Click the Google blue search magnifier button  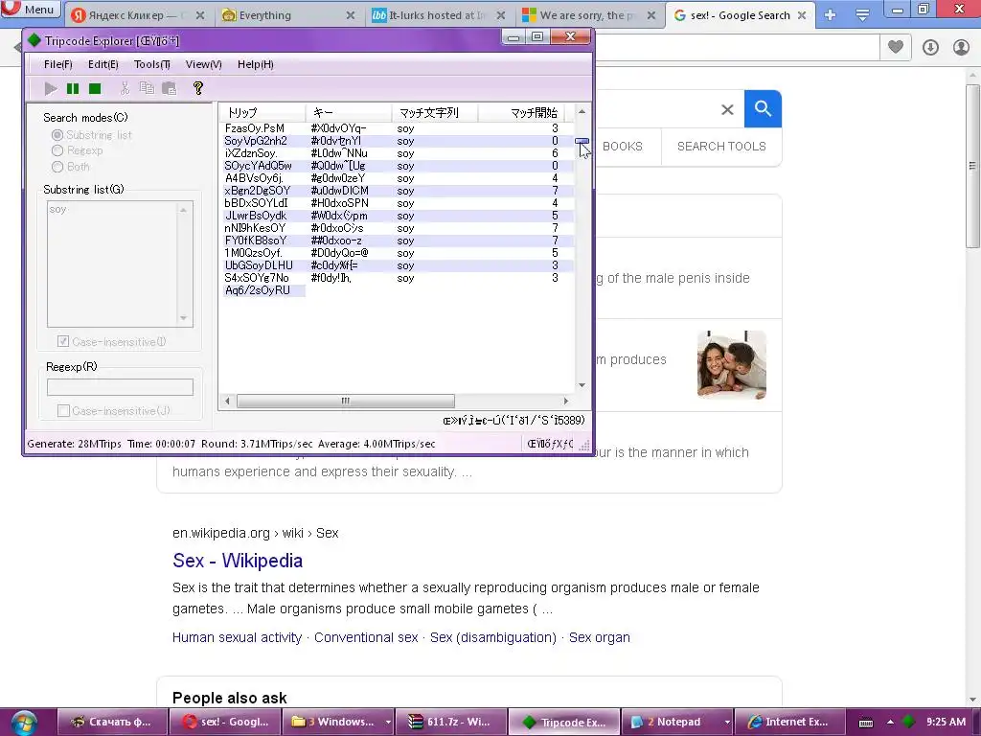tap(763, 109)
